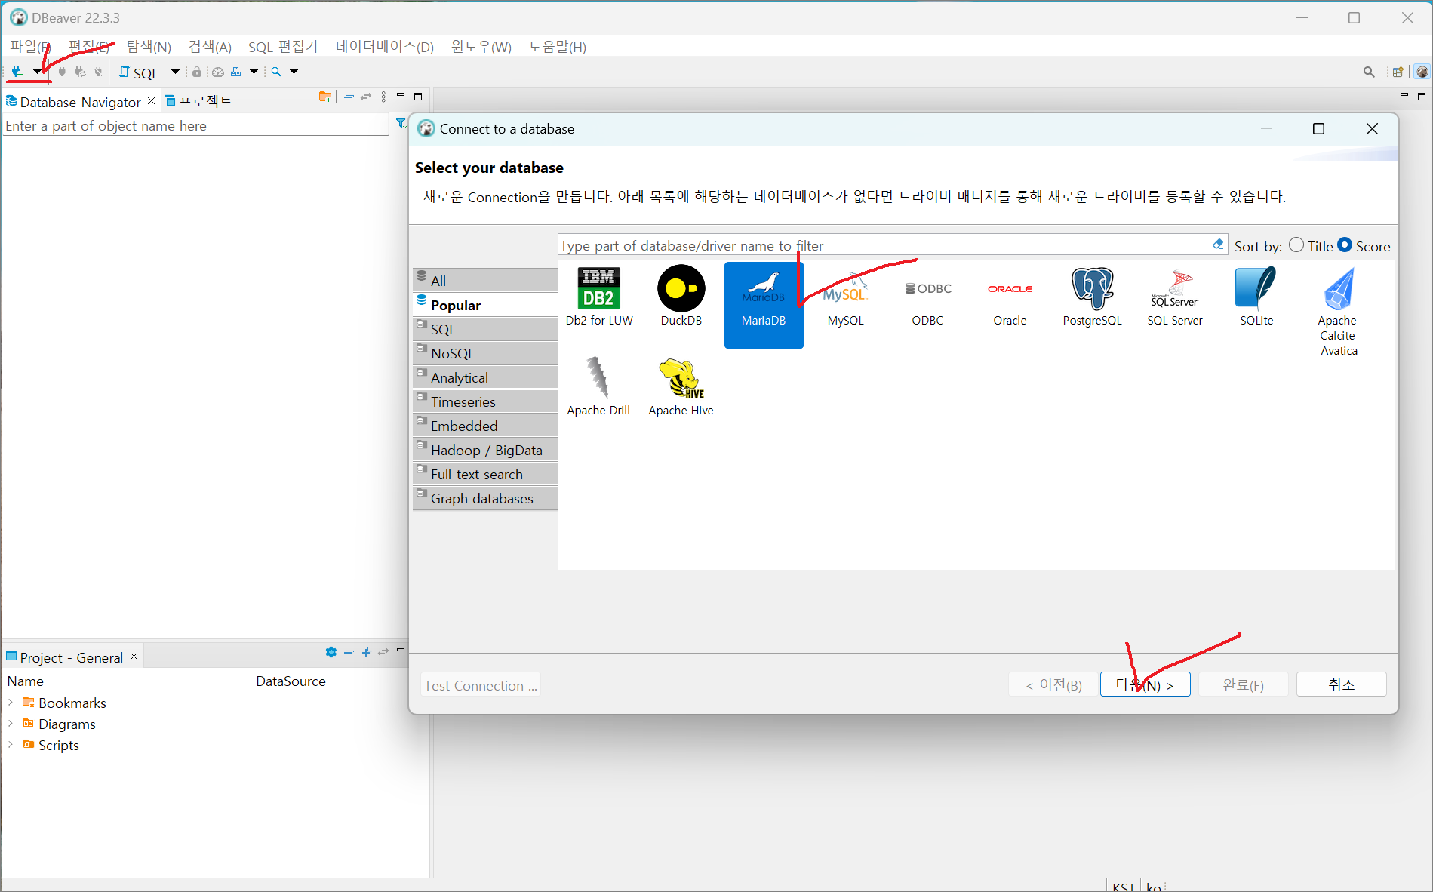The height and width of the screenshot is (892, 1433).
Task: Select SQLite database driver
Action: point(1256,297)
